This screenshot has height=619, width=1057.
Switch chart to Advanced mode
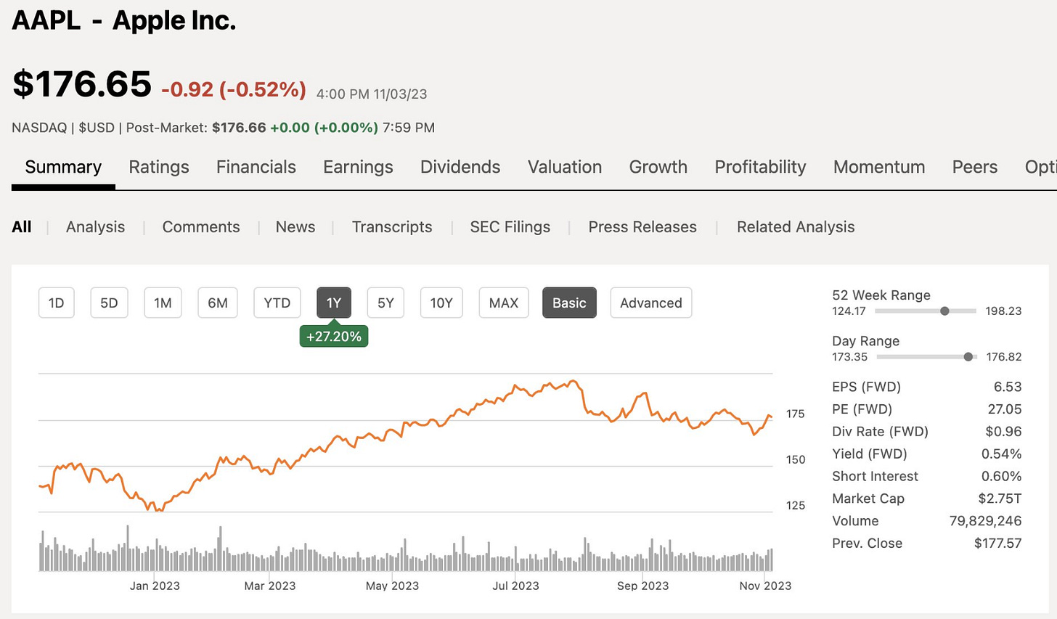tap(651, 303)
